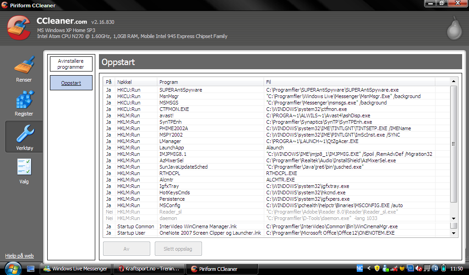
Task: Sort by the Program column header
Action: pyautogui.click(x=210, y=82)
